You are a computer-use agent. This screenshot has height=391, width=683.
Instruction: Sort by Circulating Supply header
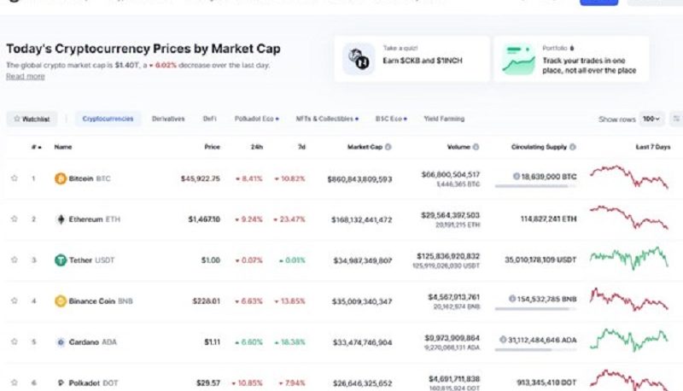click(x=539, y=147)
